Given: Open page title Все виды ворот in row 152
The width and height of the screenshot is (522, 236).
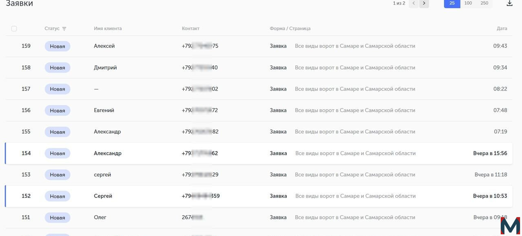Looking at the screenshot, I should pyautogui.click(x=355, y=196).
